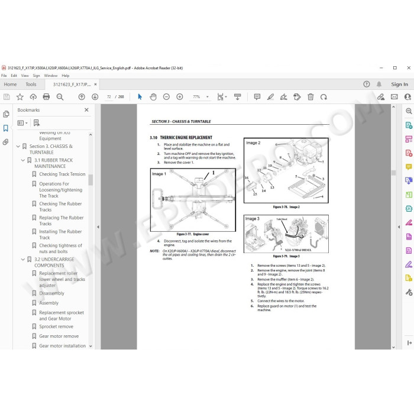Viewport: 414px width, 414px height.
Task: Click the bookmarks panel scrollbar thumb
Action: click(90, 180)
